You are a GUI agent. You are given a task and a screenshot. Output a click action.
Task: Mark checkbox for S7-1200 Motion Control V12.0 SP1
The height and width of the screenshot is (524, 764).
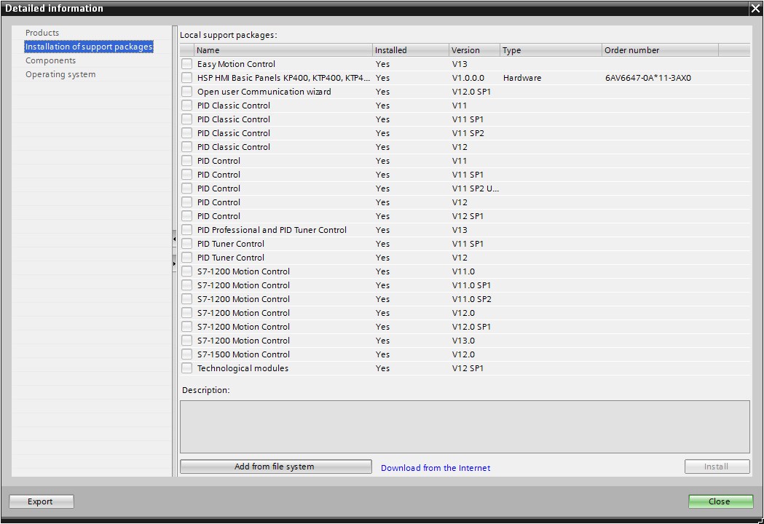coord(186,327)
